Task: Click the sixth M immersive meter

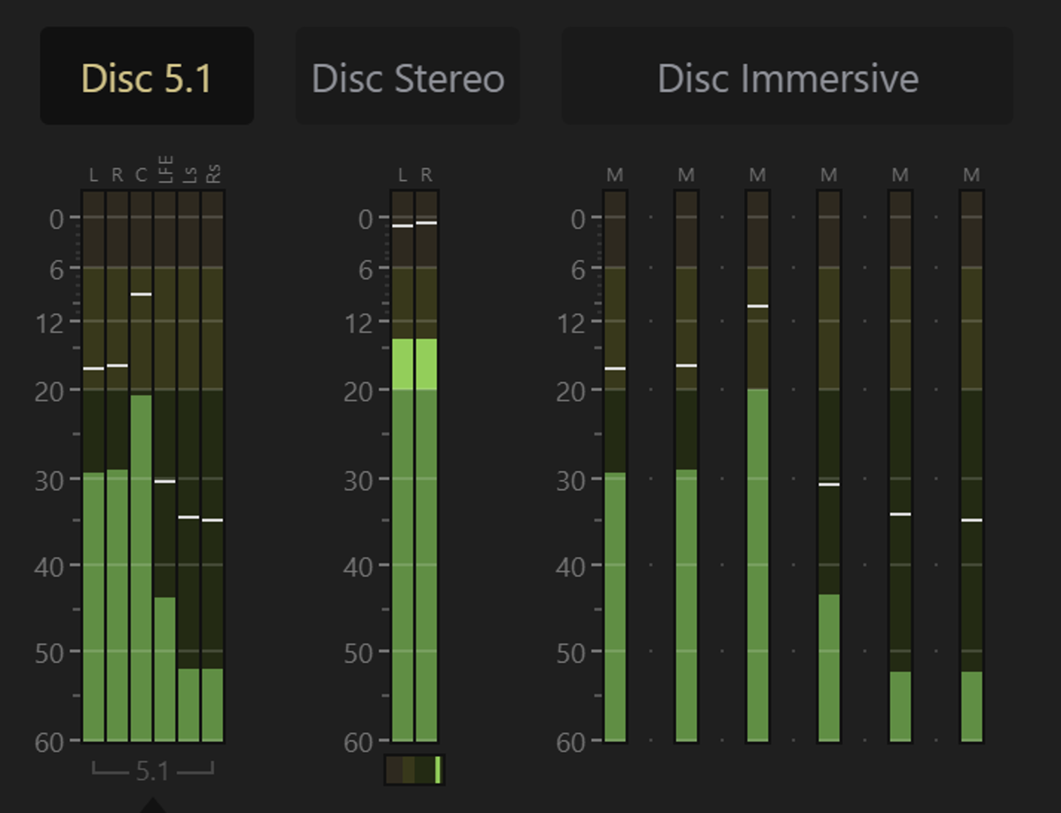Action: pos(971,466)
